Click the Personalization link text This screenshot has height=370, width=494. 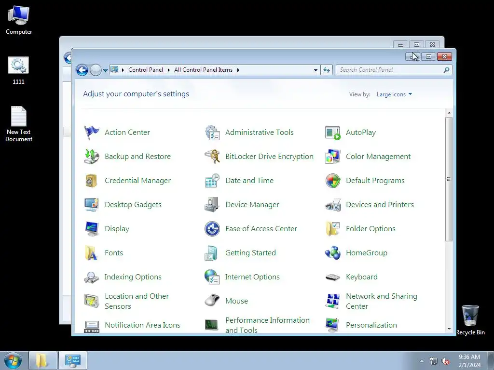coord(371,325)
